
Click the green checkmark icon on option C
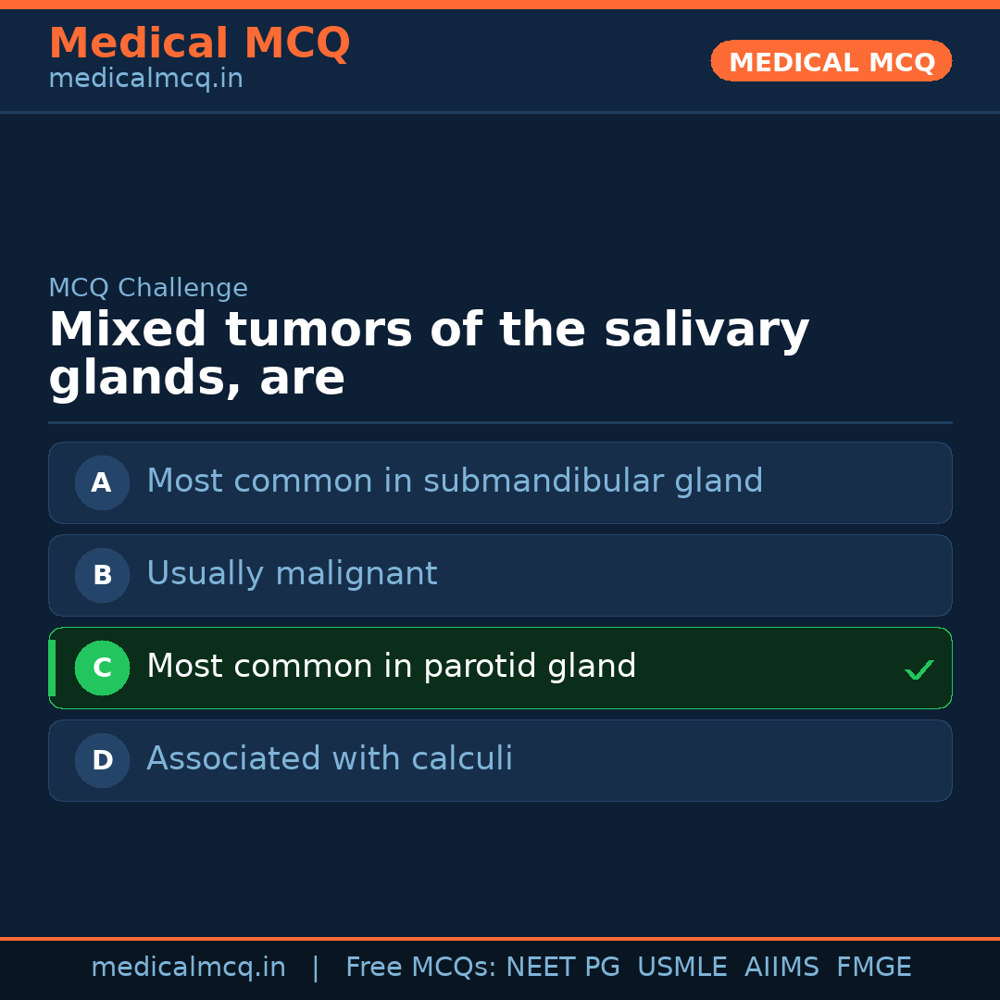[x=919, y=669]
